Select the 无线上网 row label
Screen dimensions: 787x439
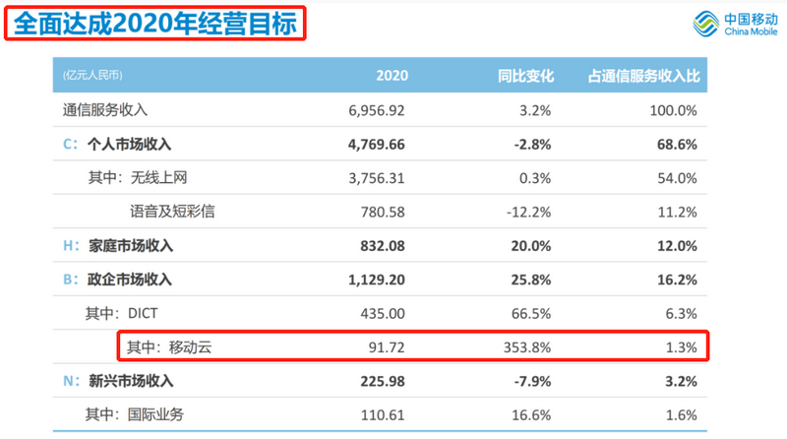coord(162,177)
